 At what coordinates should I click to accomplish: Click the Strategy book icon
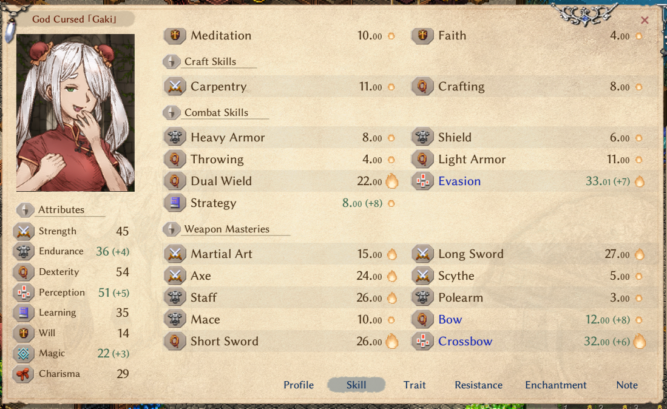(175, 203)
